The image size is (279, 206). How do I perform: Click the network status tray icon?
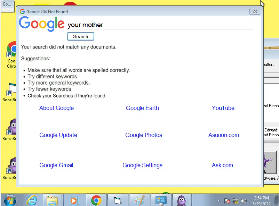(236, 201)
